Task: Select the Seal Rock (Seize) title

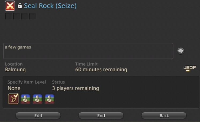Action: 50,6
